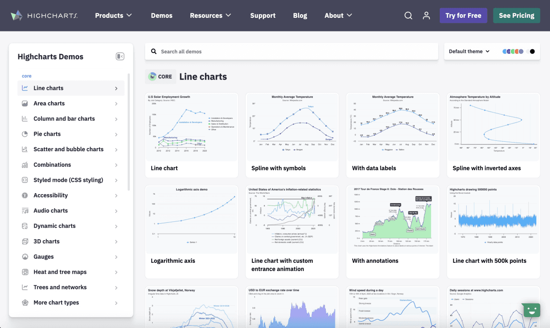Click the Try for Free button
Viewport: 550px width, 328px height.
463,15
